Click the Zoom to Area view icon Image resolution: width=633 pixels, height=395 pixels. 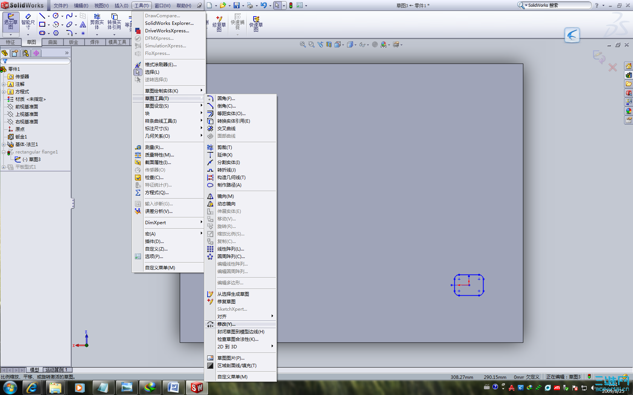tap(311, 44)
